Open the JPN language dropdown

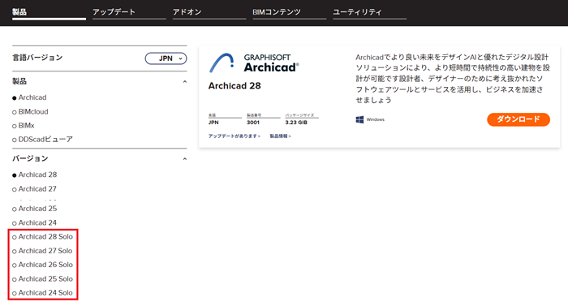pos(166,58)
